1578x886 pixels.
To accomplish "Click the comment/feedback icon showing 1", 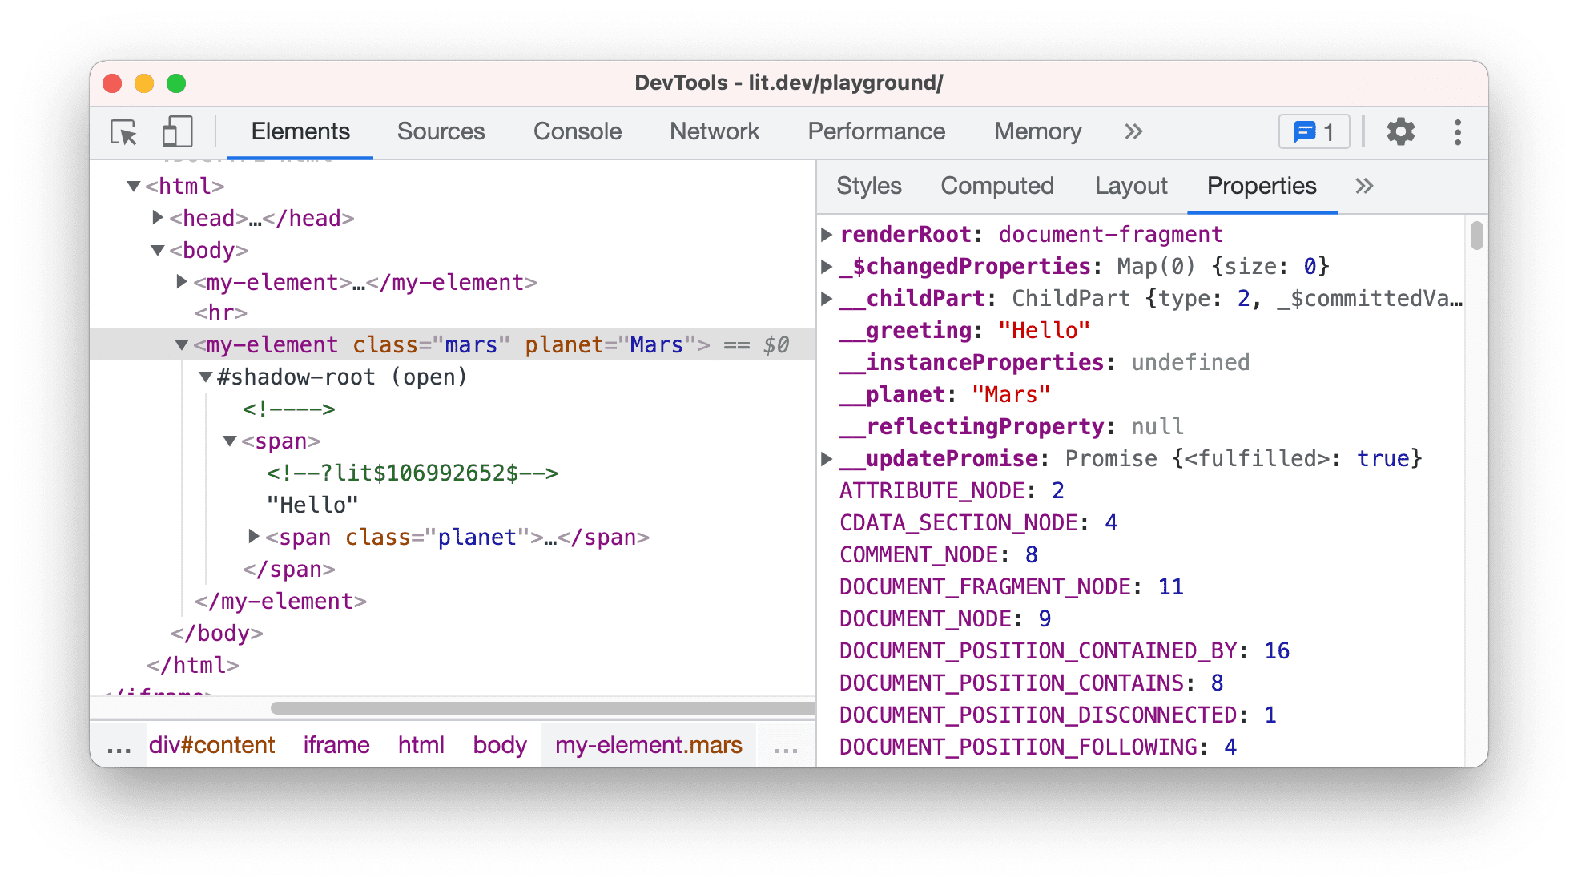I will click(x=1314, y=130).
